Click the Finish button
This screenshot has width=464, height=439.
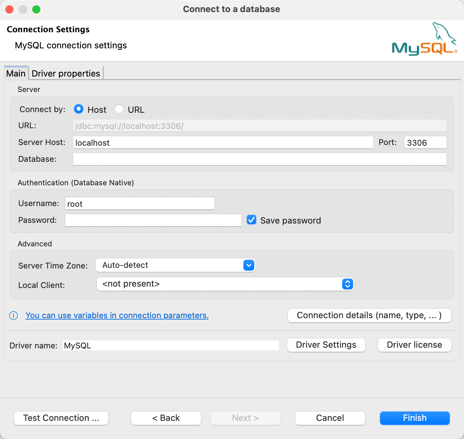[414, 418]
